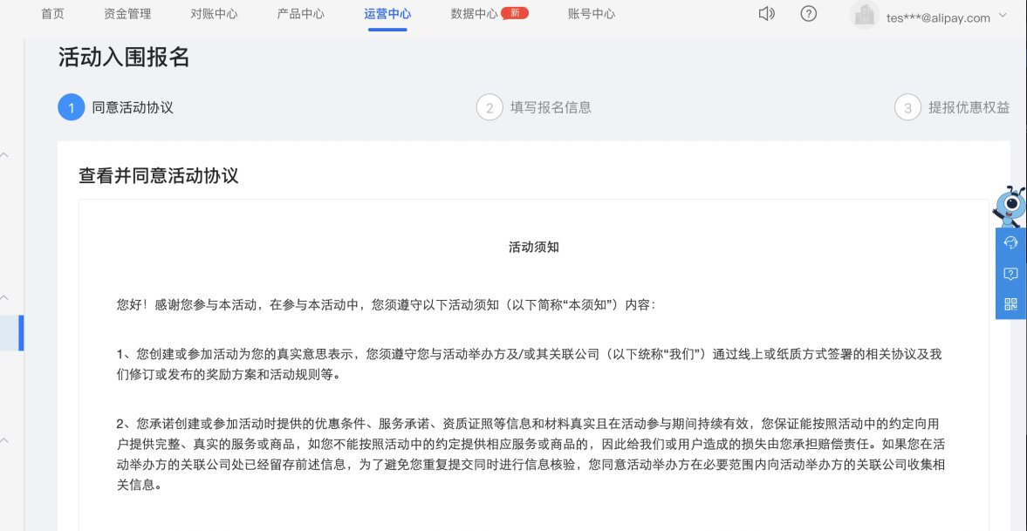Image resolution: width=1027 pixels, height=531 pixels.
Task: Open 数据中心 tab with the new badge
Action: (x=475, y=14)
